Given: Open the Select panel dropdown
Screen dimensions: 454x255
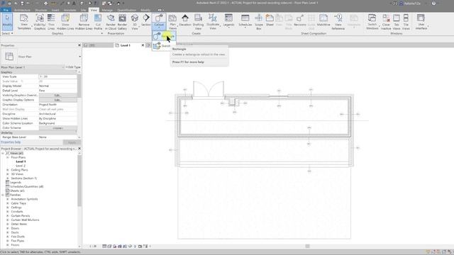Looking at the screenshot, I should (x=8, y=33).
